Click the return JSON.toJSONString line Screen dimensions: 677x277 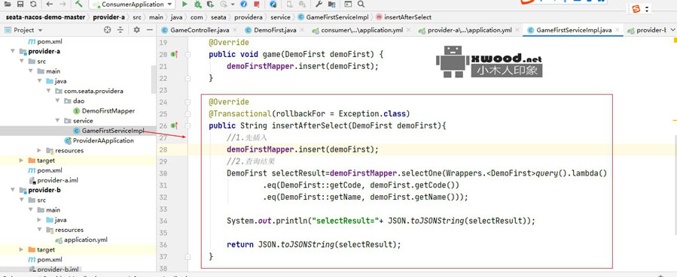coord(314,244)
